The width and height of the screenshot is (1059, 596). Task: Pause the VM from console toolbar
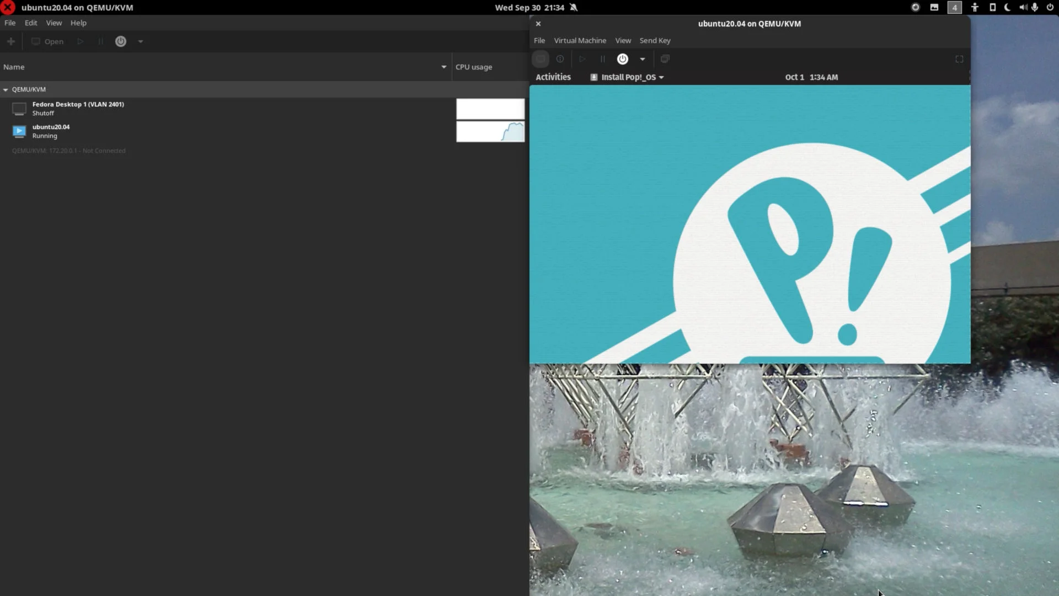tap(602, 59)
